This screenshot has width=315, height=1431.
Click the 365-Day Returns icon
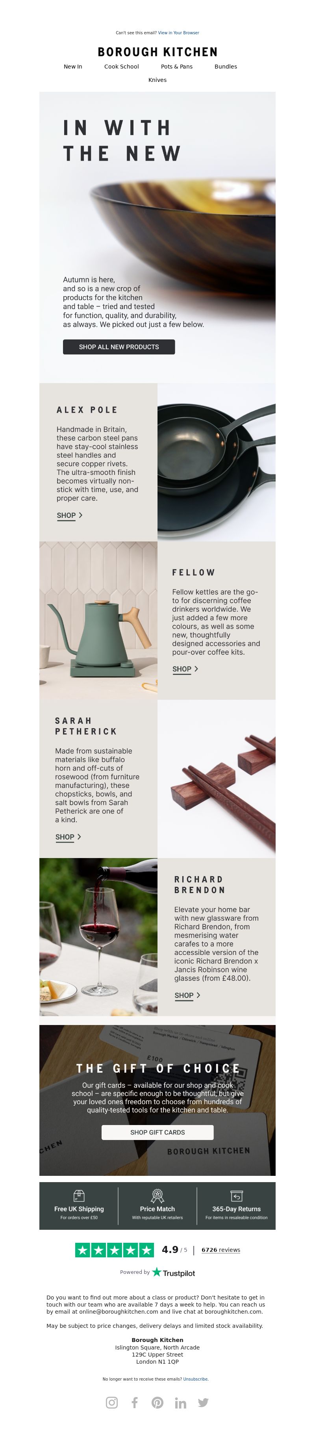point(236,1196)
